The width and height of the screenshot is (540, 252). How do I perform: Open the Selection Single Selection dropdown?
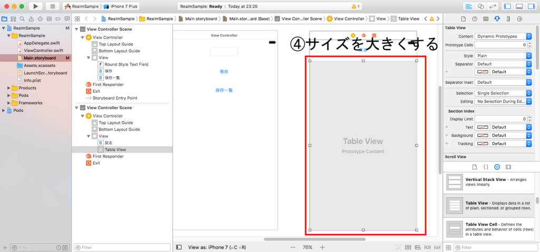[503, 93]
